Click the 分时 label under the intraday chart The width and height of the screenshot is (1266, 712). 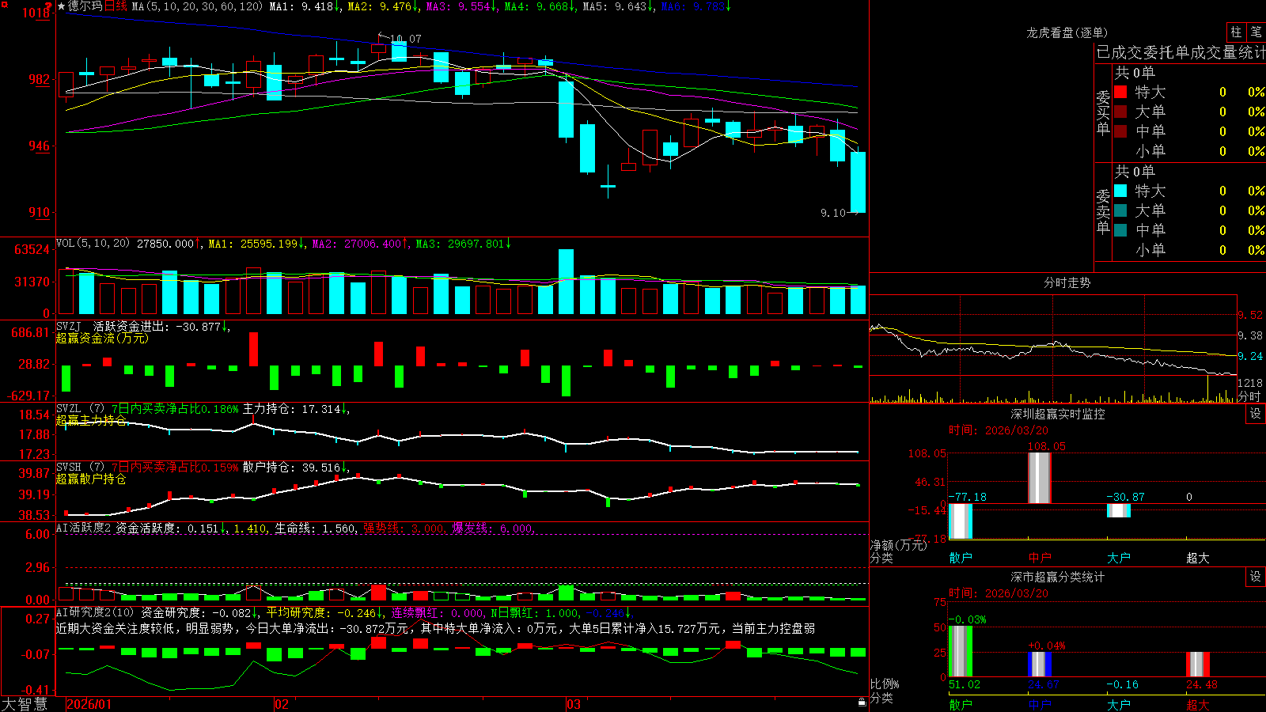pyautogui.click(x=1249, y=396)
